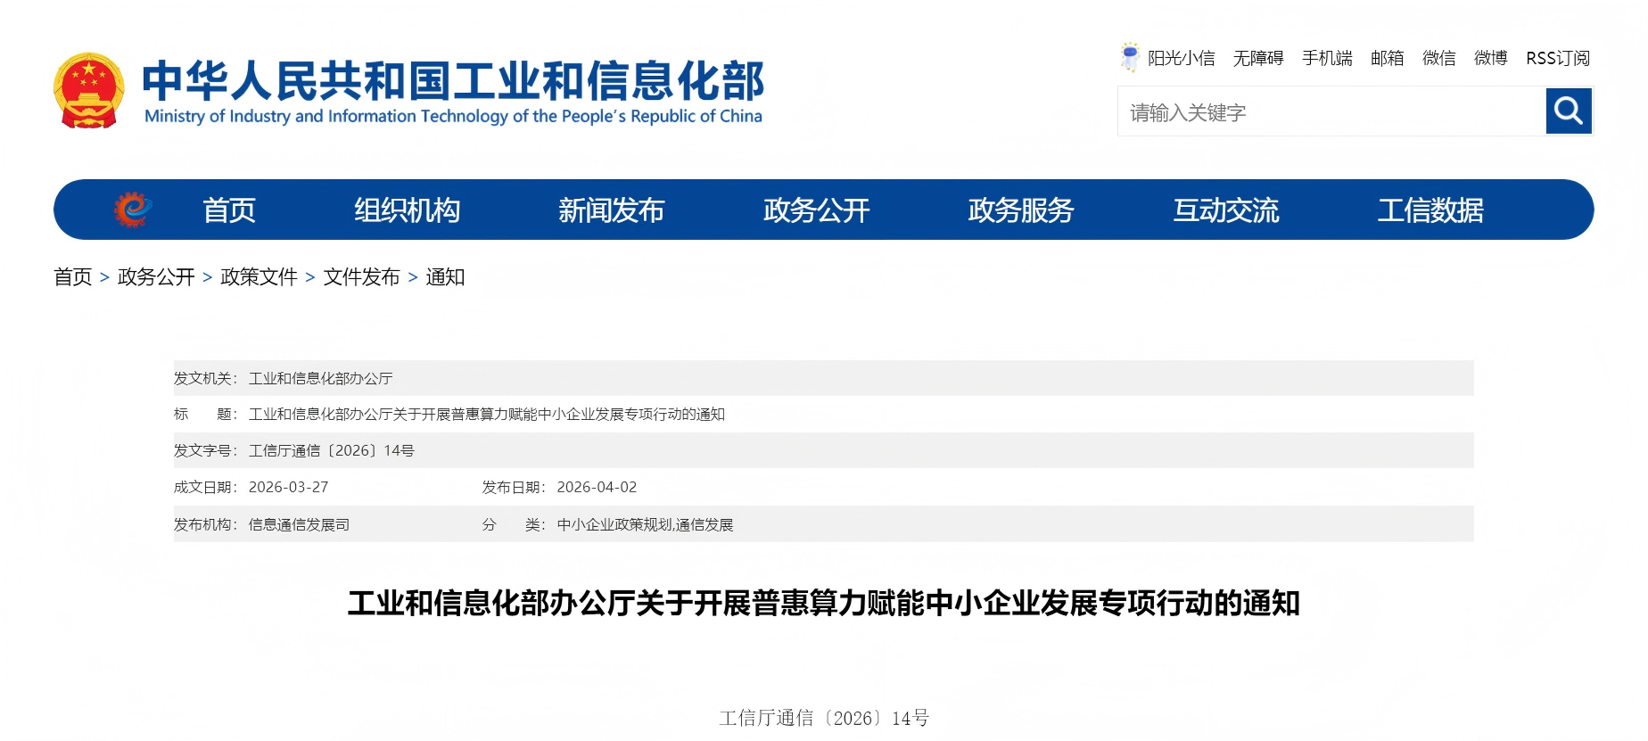
Task: Click the English ministry name subtitle
Action: [x=453, y=117]
